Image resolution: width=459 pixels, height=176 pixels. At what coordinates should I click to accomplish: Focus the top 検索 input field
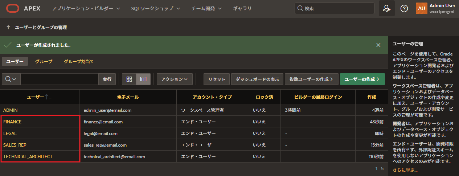(334, 8)
